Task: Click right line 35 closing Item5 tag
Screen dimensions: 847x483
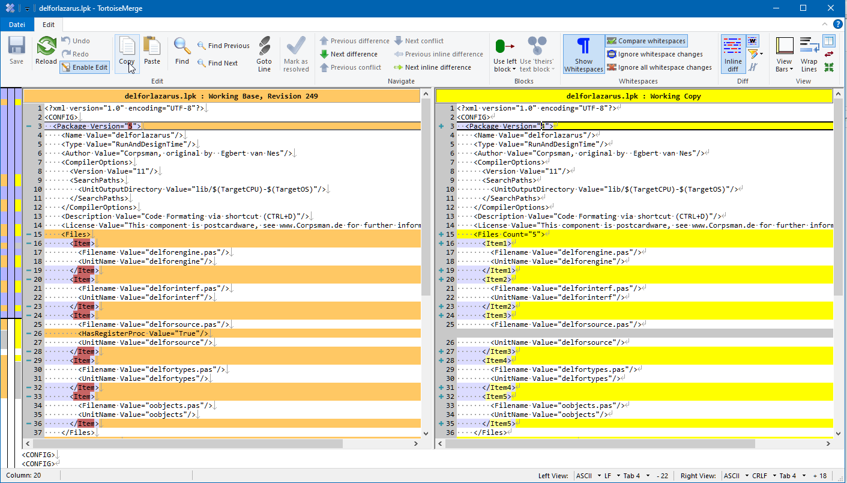Action: (645, 424)
